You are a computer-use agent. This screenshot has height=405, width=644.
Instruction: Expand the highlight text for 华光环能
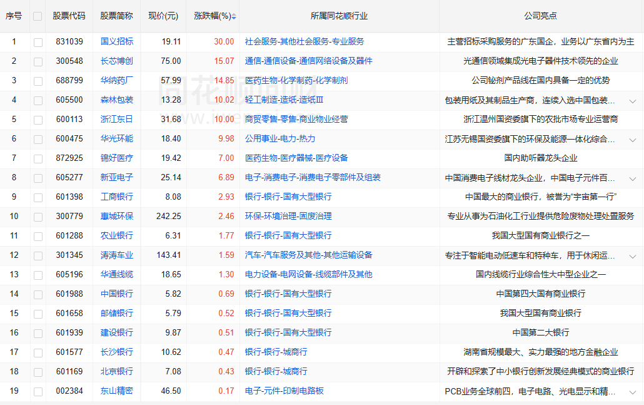pyautogui.click(x=633, y=140)
